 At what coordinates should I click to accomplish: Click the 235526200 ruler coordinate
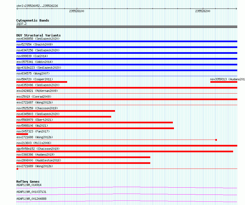tap(203, 11)
